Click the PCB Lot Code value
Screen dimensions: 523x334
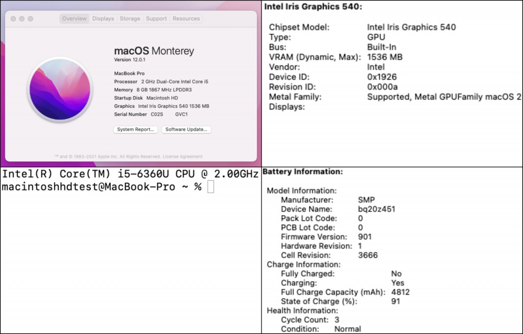(x=360, y=228)
